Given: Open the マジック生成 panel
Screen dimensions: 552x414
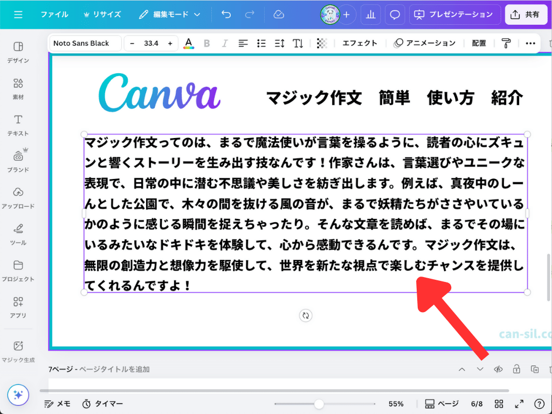Looking at the screenshot, I should tap(18, 351).
